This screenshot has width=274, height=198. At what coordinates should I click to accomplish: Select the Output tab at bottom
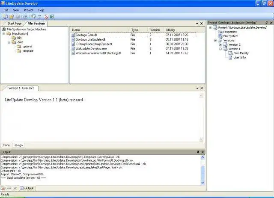click(x=27, y=188)
